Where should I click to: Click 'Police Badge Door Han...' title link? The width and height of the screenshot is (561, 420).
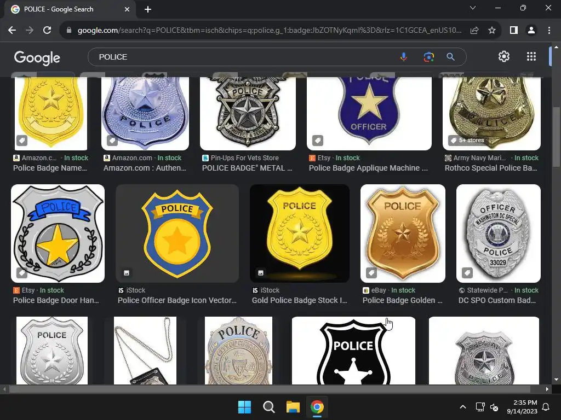tap(56, 300)
